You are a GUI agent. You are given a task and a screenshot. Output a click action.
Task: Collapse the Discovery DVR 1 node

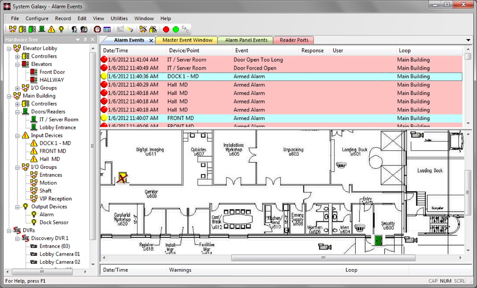pos(16,238)
